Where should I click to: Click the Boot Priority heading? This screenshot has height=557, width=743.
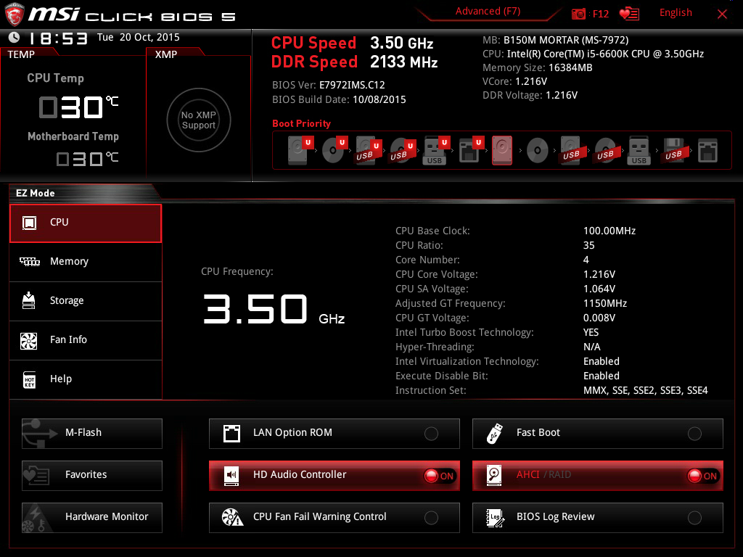point(301,123)
